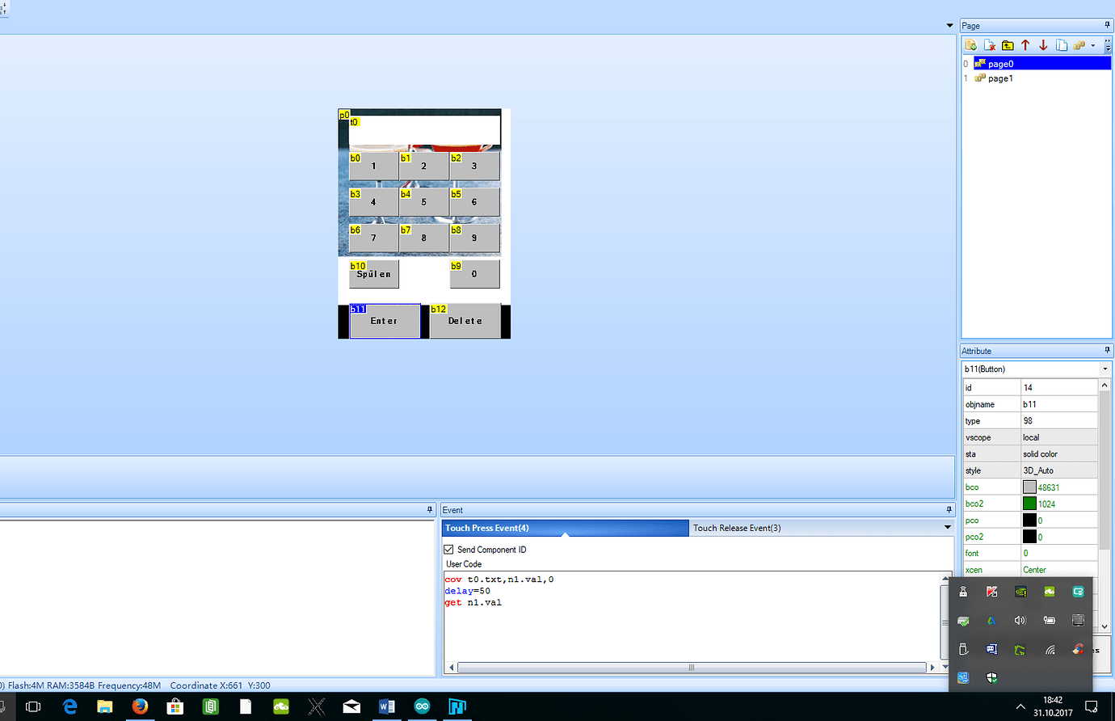
Task: Open the component selector dropdown showing b11(Button)
Action: pos(1106,368)
